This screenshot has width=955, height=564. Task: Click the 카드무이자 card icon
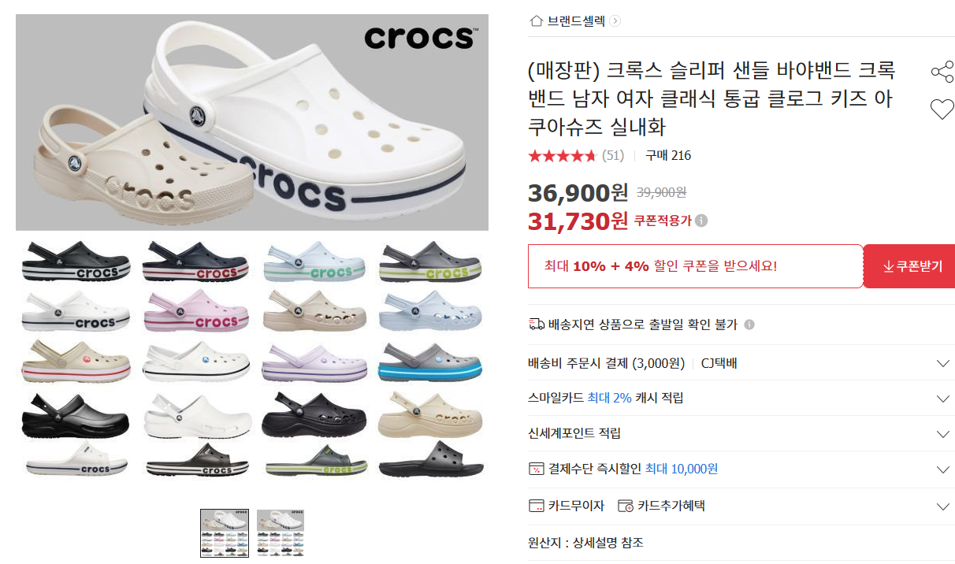537,506
